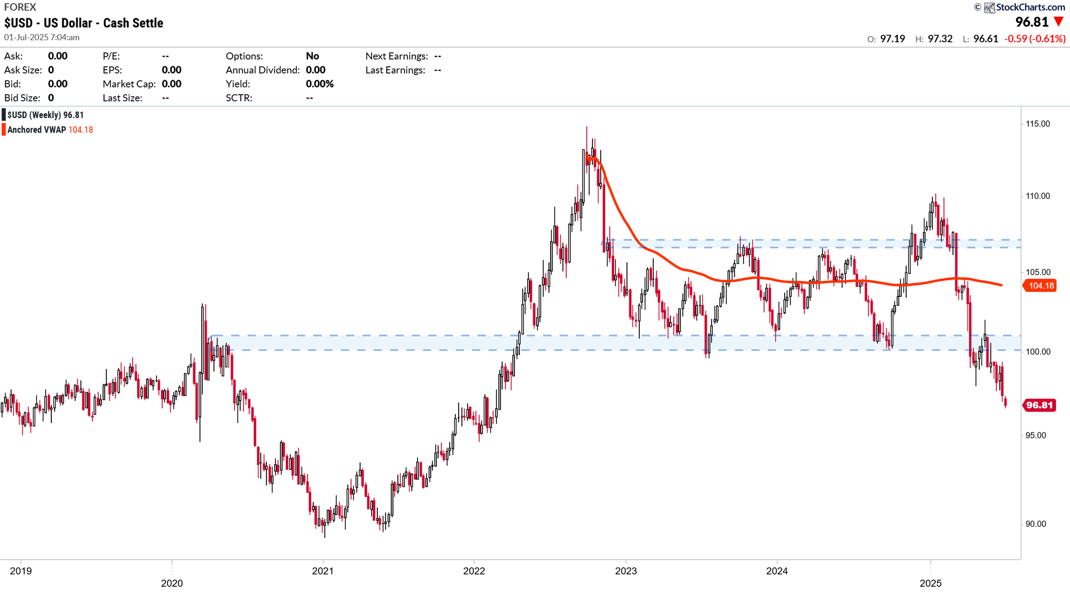Click the 2022 label on time axis

point(474,571)
